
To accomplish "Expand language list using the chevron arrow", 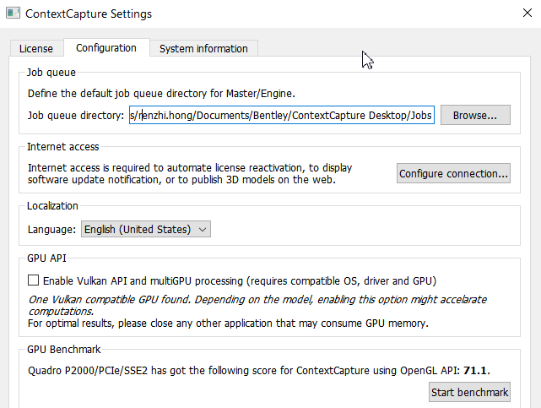I will [203, 230].
